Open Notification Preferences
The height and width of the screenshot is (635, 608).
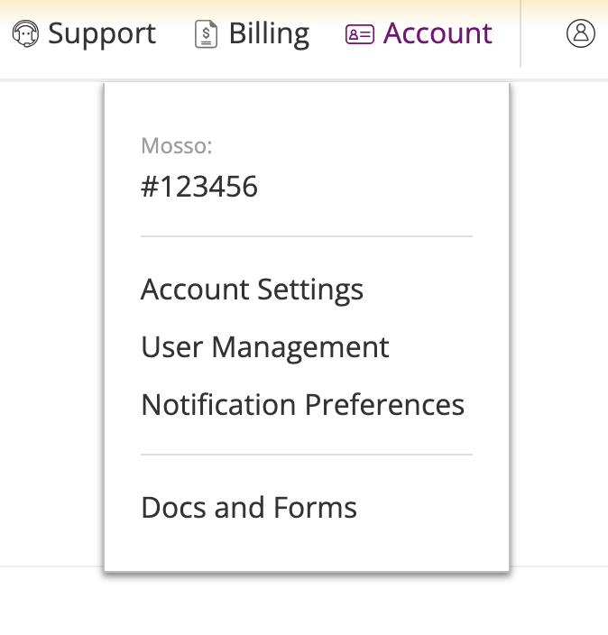coord(302,405)
